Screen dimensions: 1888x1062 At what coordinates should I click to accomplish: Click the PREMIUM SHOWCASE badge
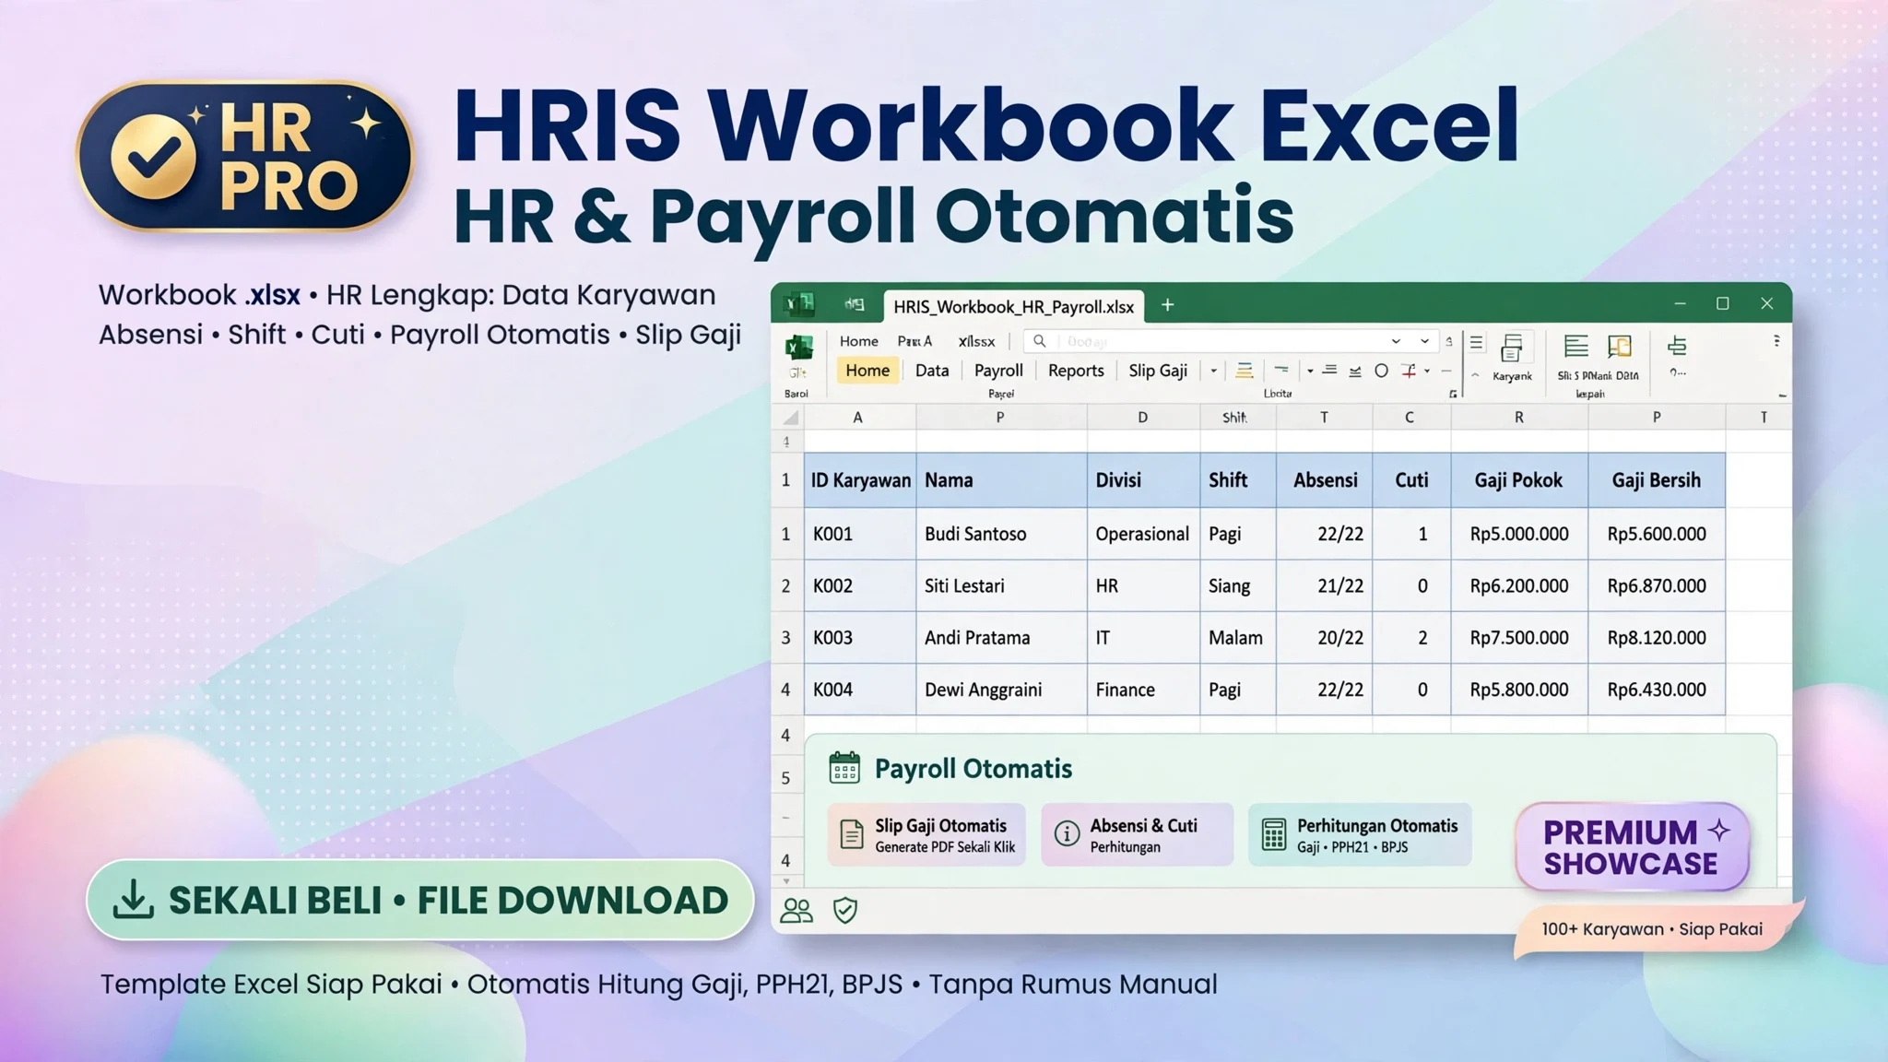pos(1633,847)
